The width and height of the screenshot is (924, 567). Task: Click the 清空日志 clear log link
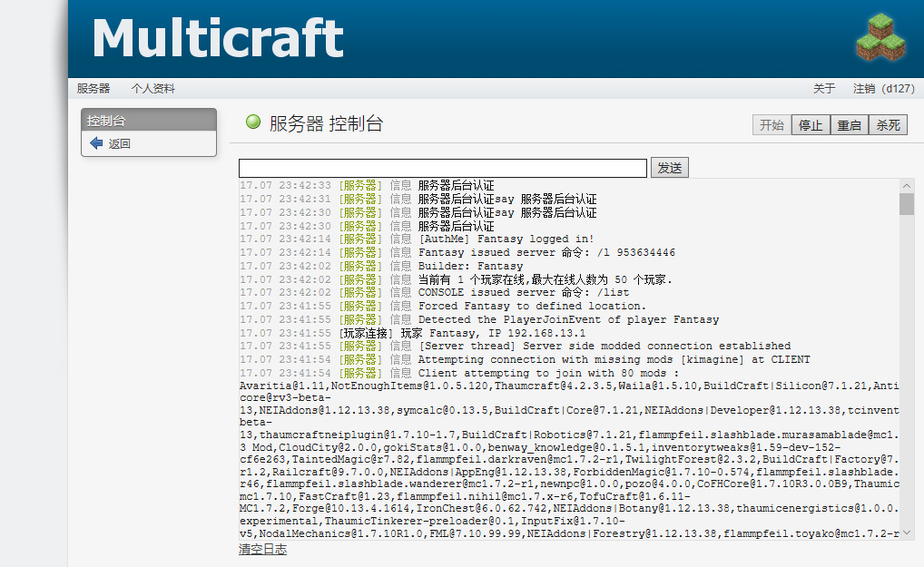point(263,549)
